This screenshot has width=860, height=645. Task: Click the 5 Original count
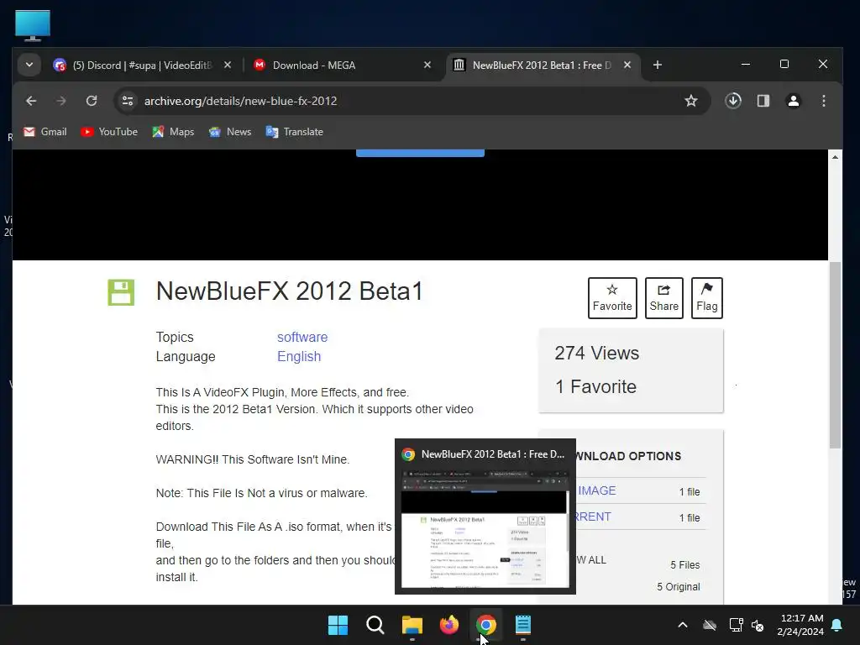(679, 587)
